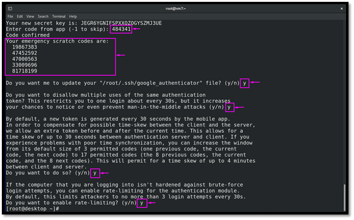Viewport: 354px width, 220px height.
Task: Click the secret key JEGR6YGNIFSPXXOZOGYSZMJ3UE
Action: click(121, 23)
